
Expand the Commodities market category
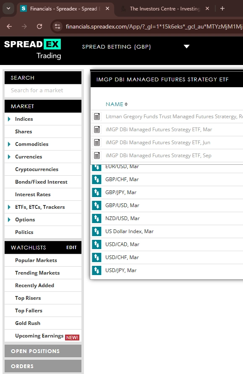click(9, 144)
